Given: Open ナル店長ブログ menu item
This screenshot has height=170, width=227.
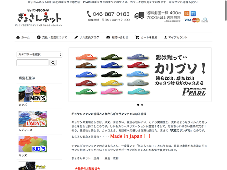Looking at the screenshot, I should [89, 37].
